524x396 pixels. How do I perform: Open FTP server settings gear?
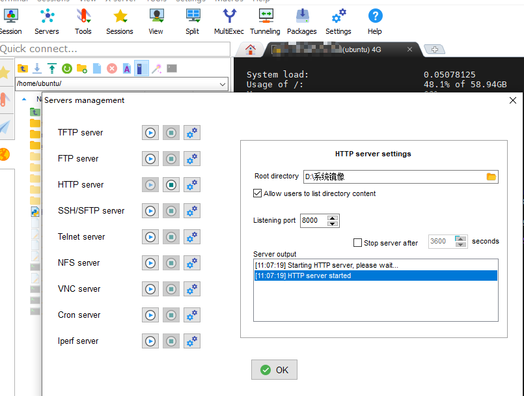191,159
